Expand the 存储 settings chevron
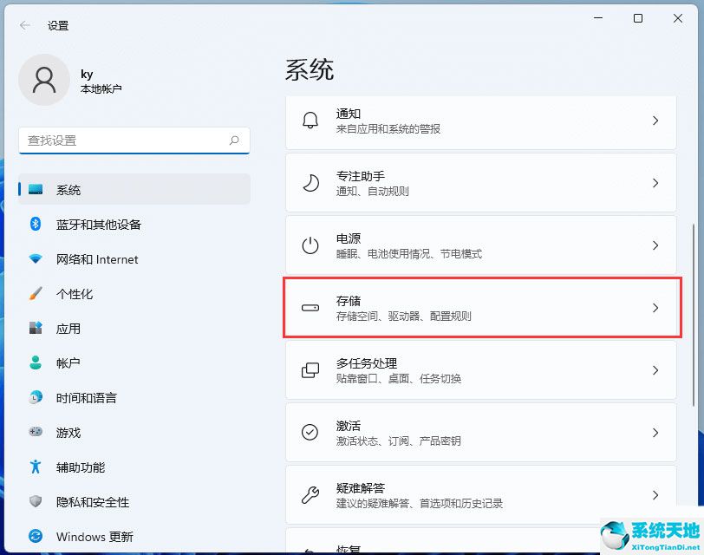704x555 pixels. 655,308
